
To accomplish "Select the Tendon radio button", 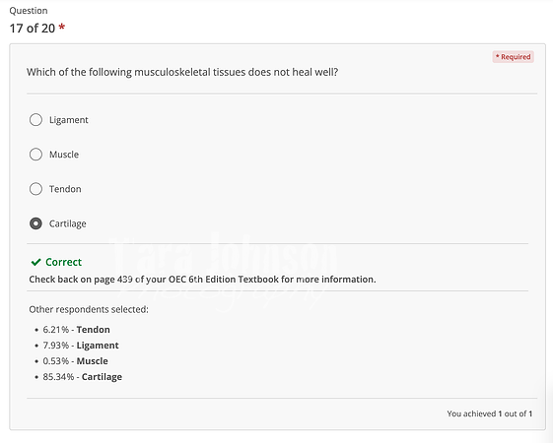I will coord(35,189).
